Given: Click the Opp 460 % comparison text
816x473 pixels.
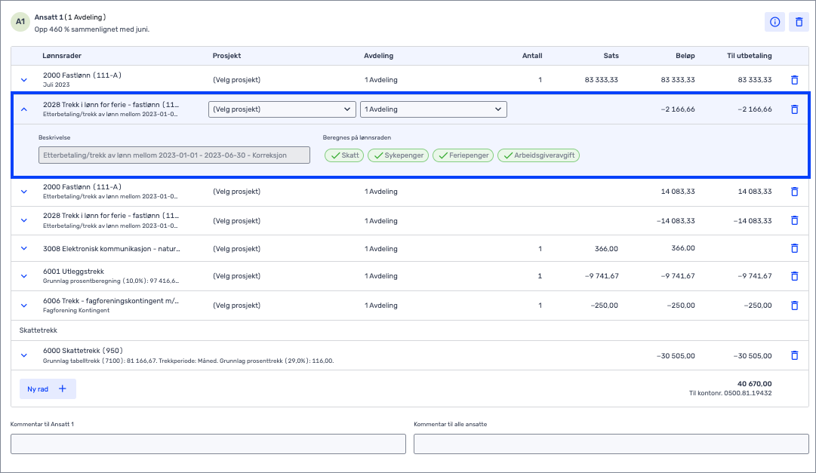Looking at the screenshot, I should pyautogui.click(x=92, y=29).
